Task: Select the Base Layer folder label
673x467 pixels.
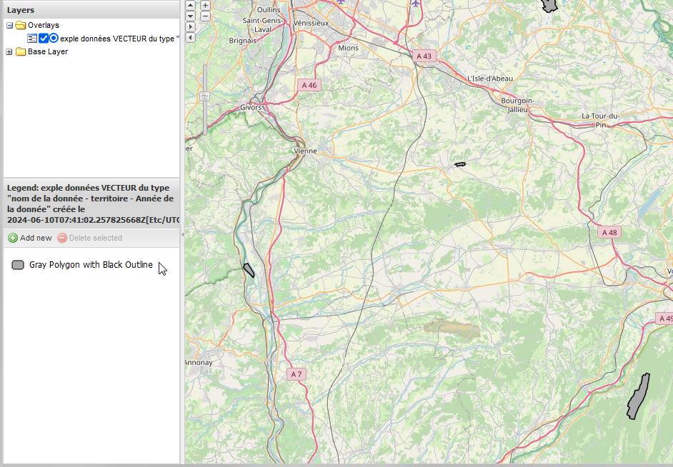Action: point(48,52)
